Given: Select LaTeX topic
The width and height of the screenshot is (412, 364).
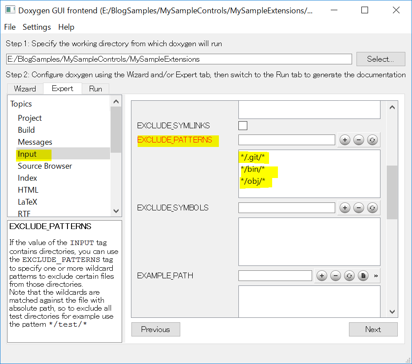Looking at the screenshot, I should 28,202.
